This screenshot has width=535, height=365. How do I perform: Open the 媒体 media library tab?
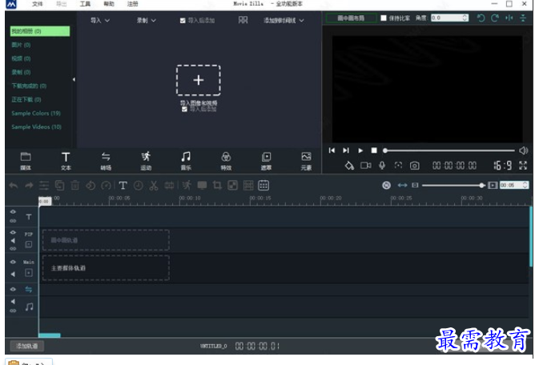click(26, 161)
